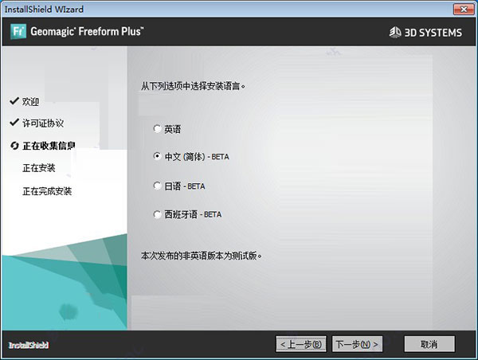
Task: Pick the 西班牙语 - BETA language option
Action: pos(157,214)
